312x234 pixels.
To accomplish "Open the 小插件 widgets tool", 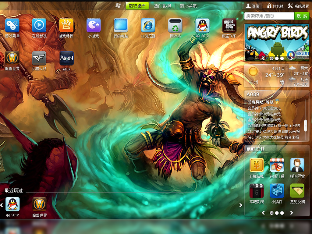I will [x=277, y=191].
